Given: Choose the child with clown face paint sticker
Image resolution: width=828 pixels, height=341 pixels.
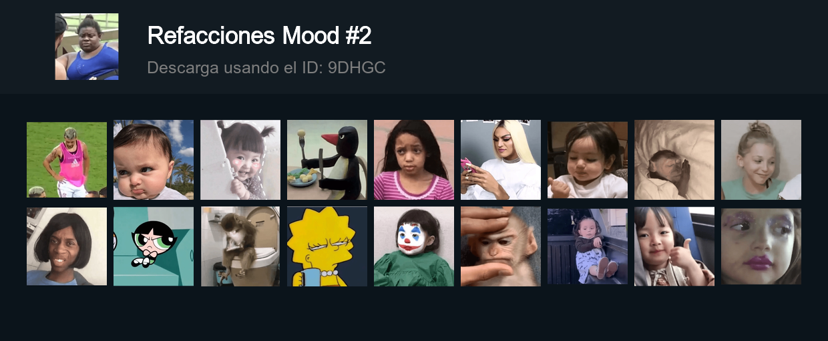Looking at the screenshot, I should pyautogui.click(x=414, y=246).
